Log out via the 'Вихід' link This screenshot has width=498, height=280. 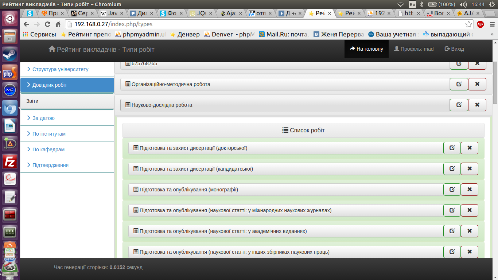(454, 49)
